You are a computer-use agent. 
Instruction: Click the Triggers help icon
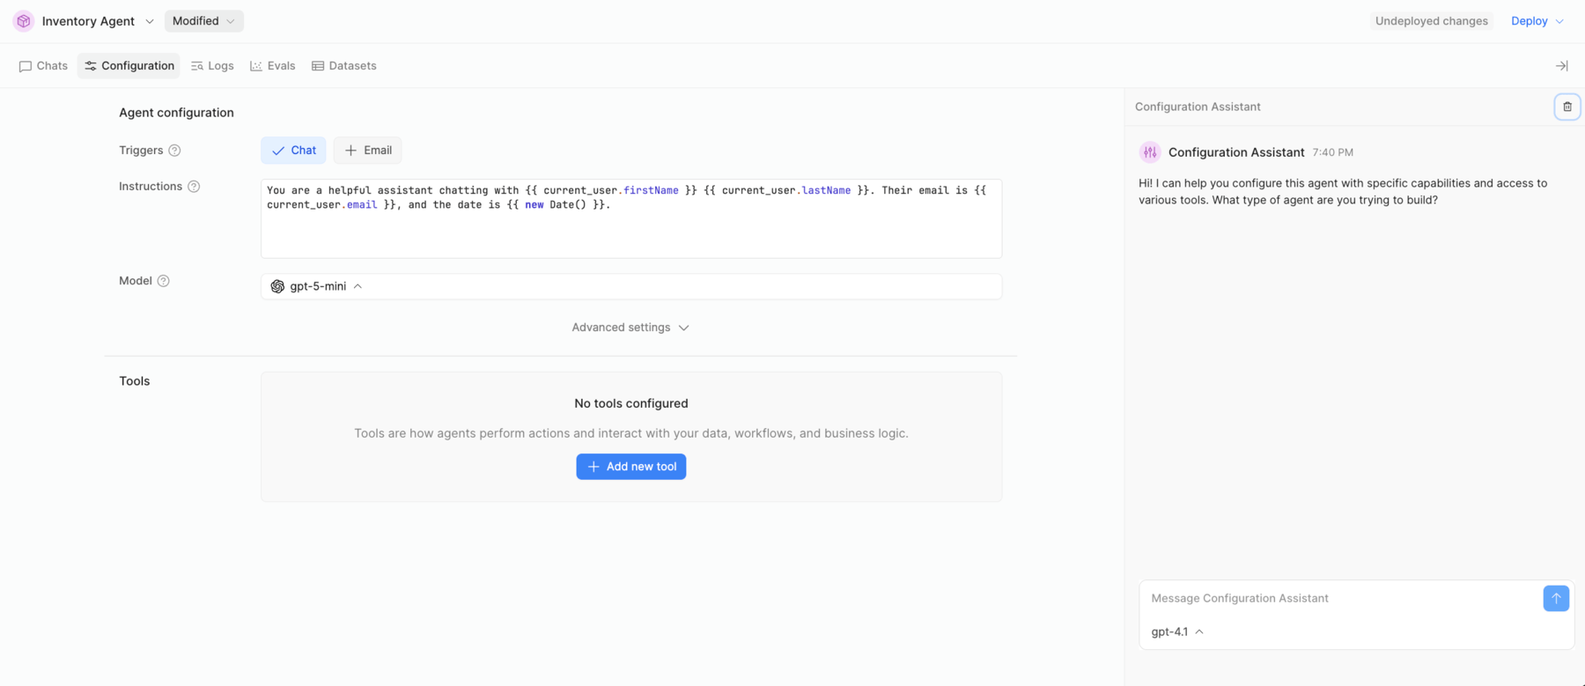click(x=174, y=151)
